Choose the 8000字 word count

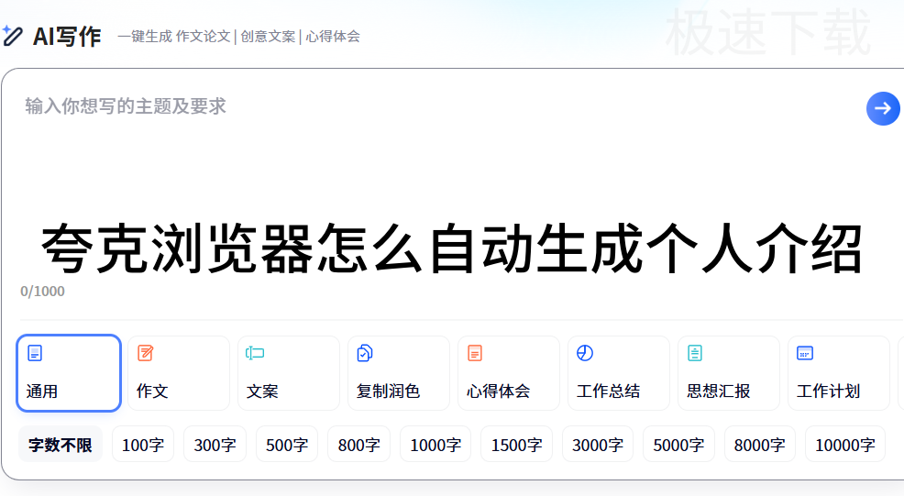tap(760, 444)
